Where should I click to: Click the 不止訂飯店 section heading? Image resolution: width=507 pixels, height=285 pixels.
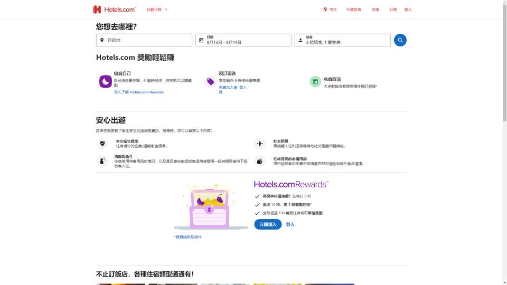coord(145,274)
